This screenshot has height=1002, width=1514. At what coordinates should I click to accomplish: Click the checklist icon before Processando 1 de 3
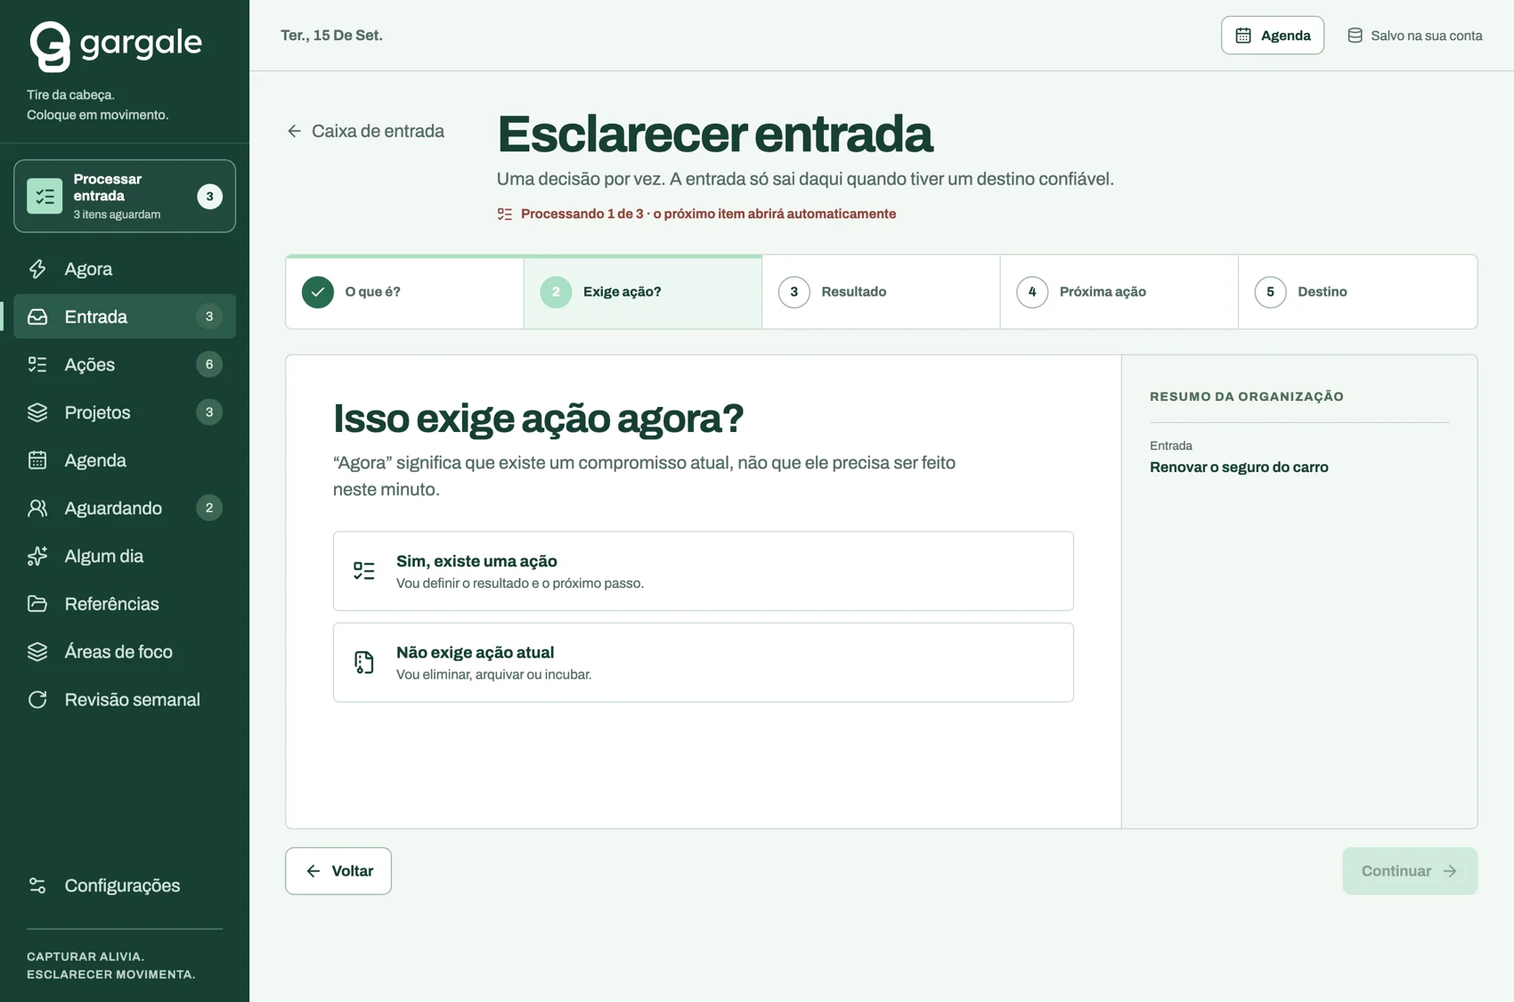pyautogui.click(x=505, y=214)
